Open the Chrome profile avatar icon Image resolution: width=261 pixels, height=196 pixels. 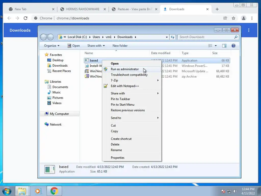coord(244,18)
